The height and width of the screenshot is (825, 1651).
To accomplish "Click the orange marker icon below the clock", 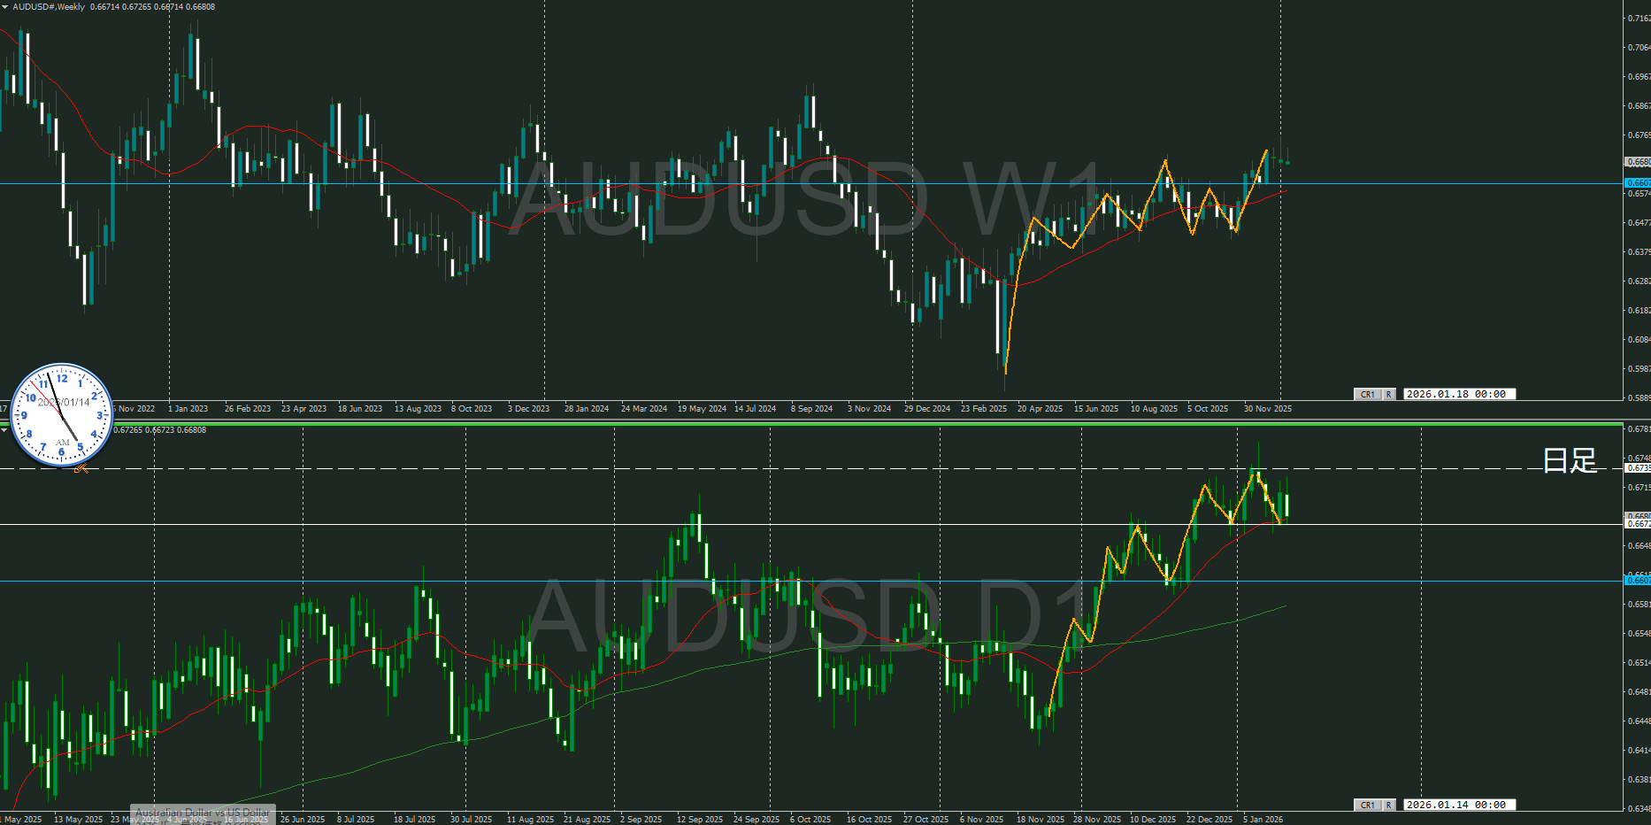I will coord(81,469).
